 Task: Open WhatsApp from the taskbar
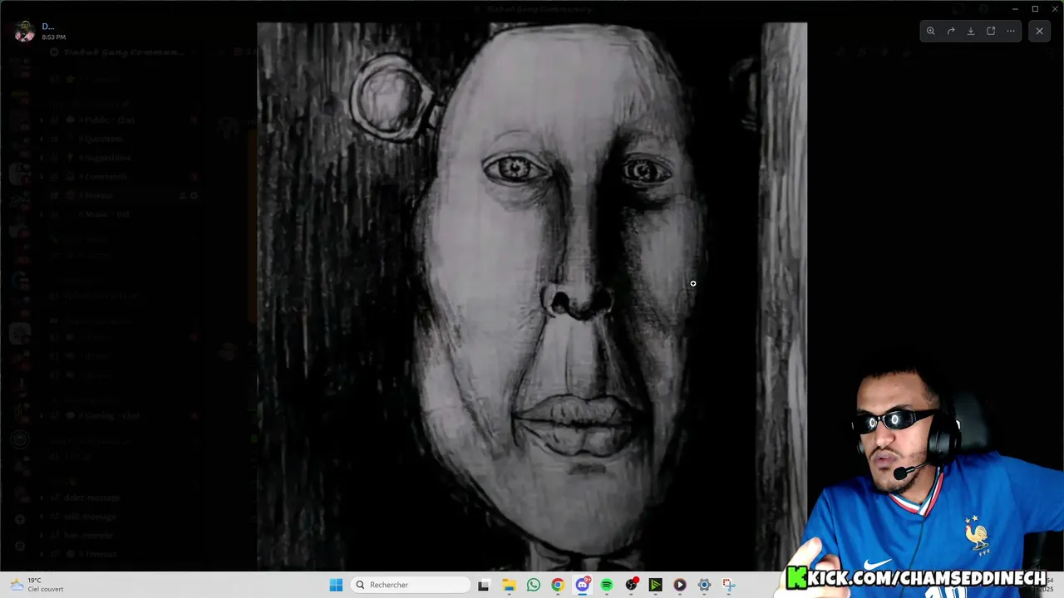click(534, 585)
